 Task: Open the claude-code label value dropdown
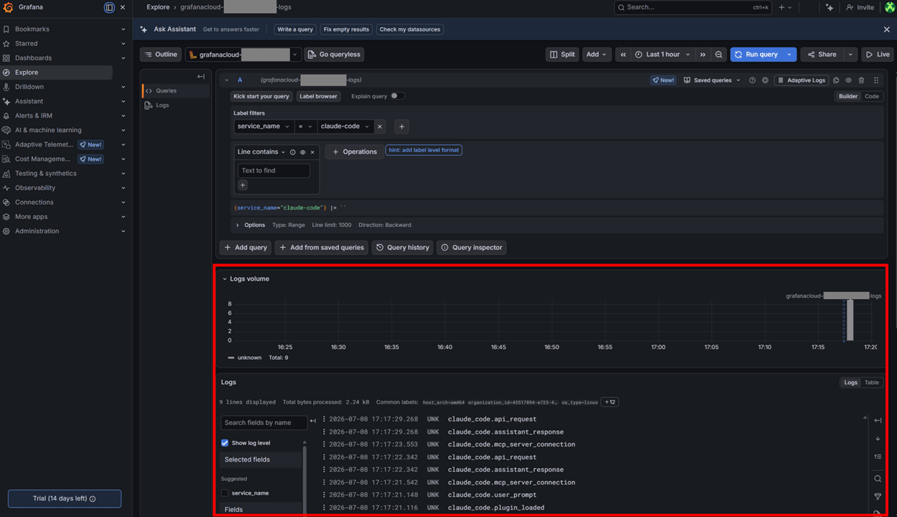(345, 126)
